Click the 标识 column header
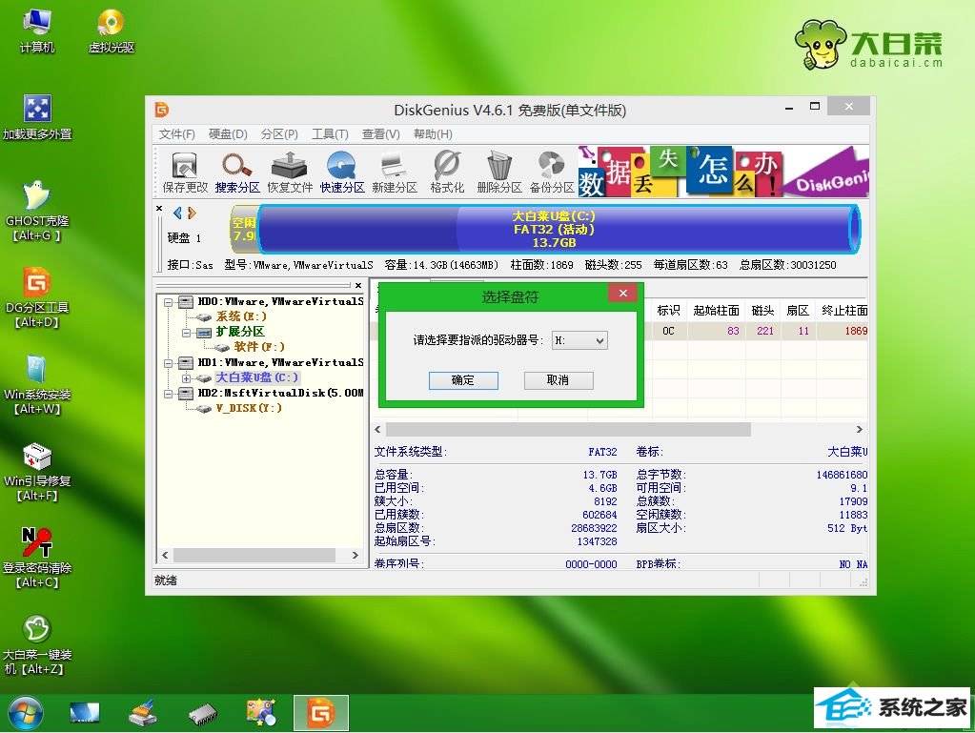The height and width of the screenshot is (733, 975). [x=668, y=310]
